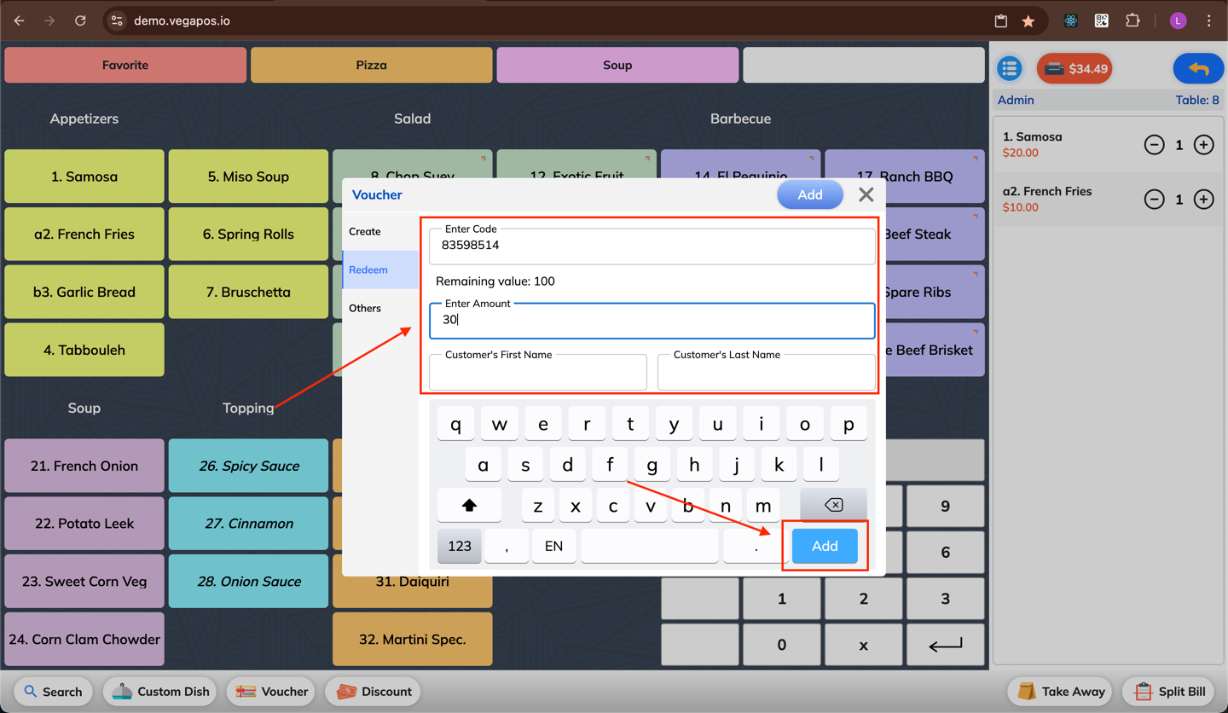Click the blue list menu icon

click(1010, 68)
